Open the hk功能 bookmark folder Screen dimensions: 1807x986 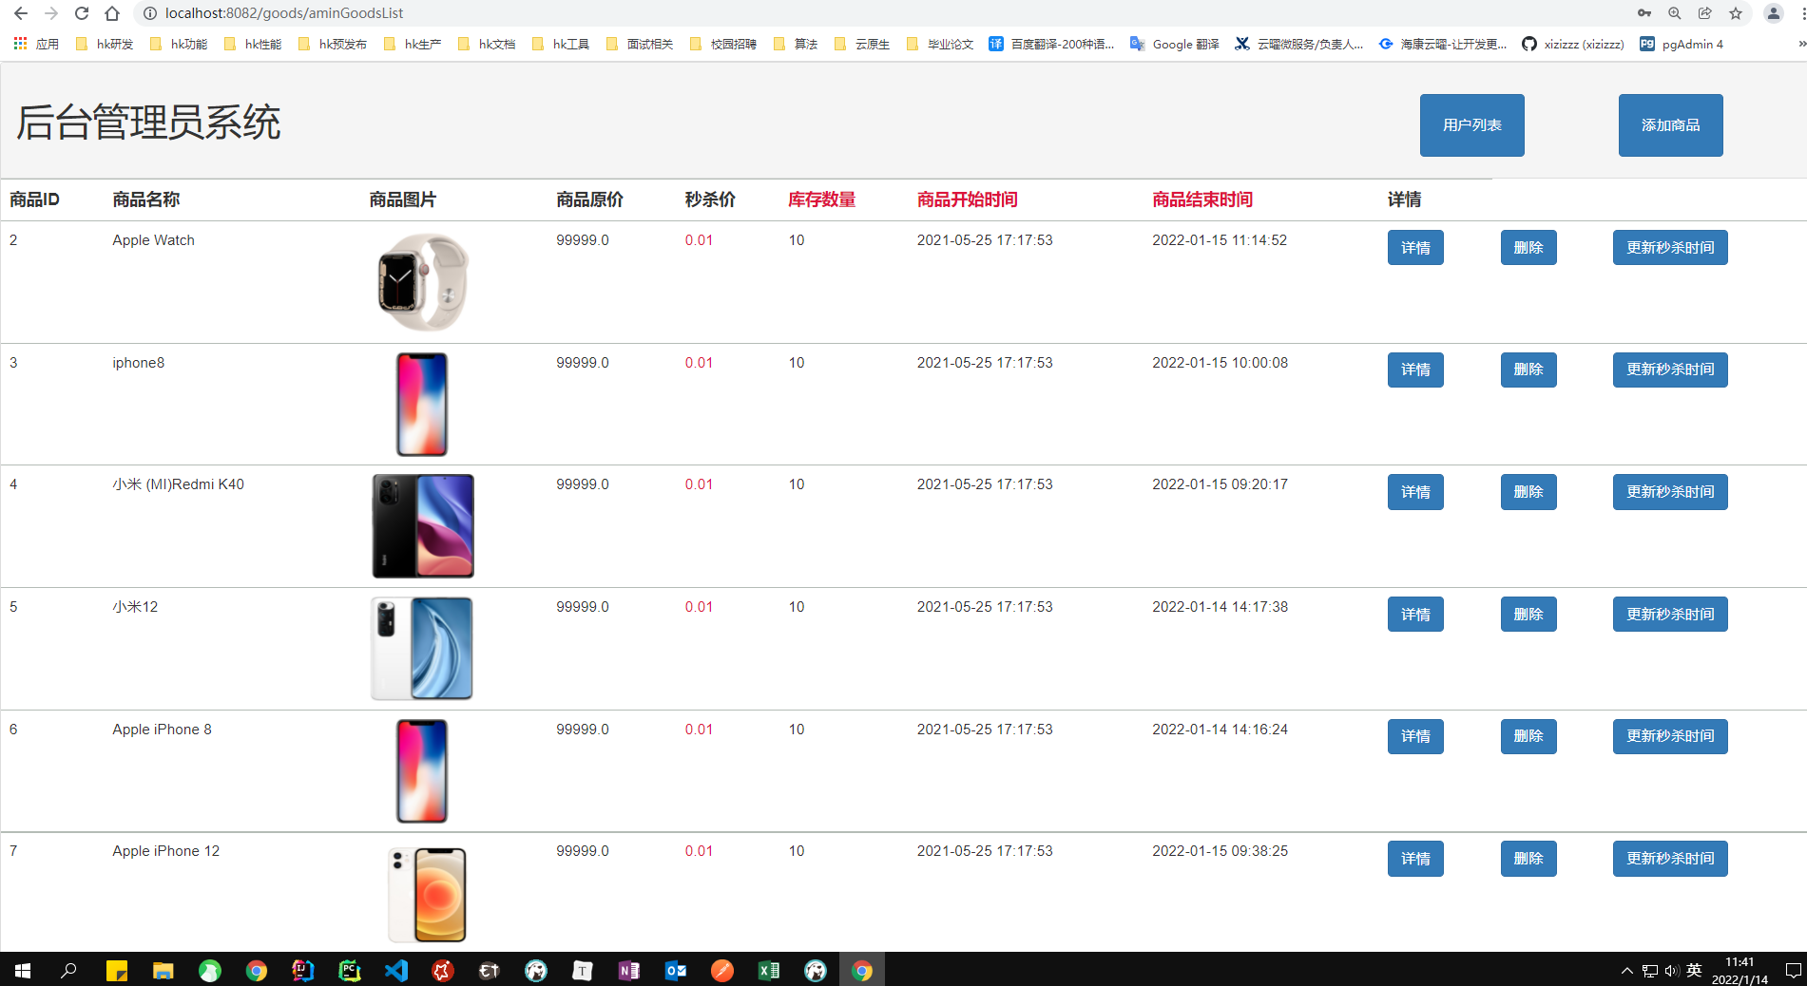click(x=179, y=44)
